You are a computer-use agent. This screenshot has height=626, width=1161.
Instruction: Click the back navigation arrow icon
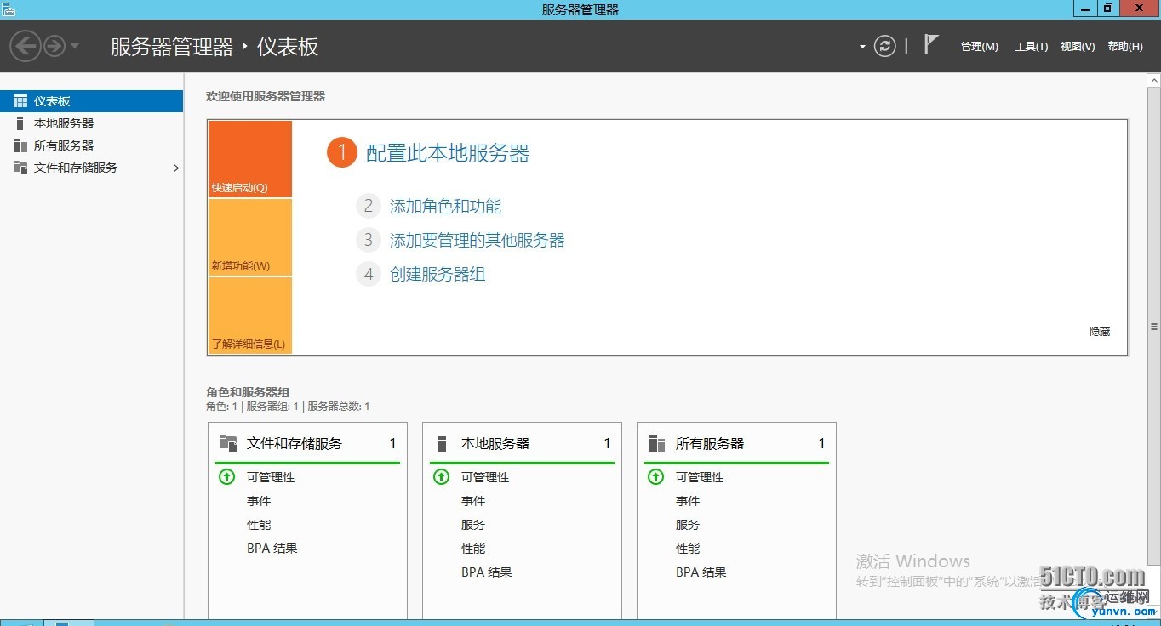[x=26, y=46]
